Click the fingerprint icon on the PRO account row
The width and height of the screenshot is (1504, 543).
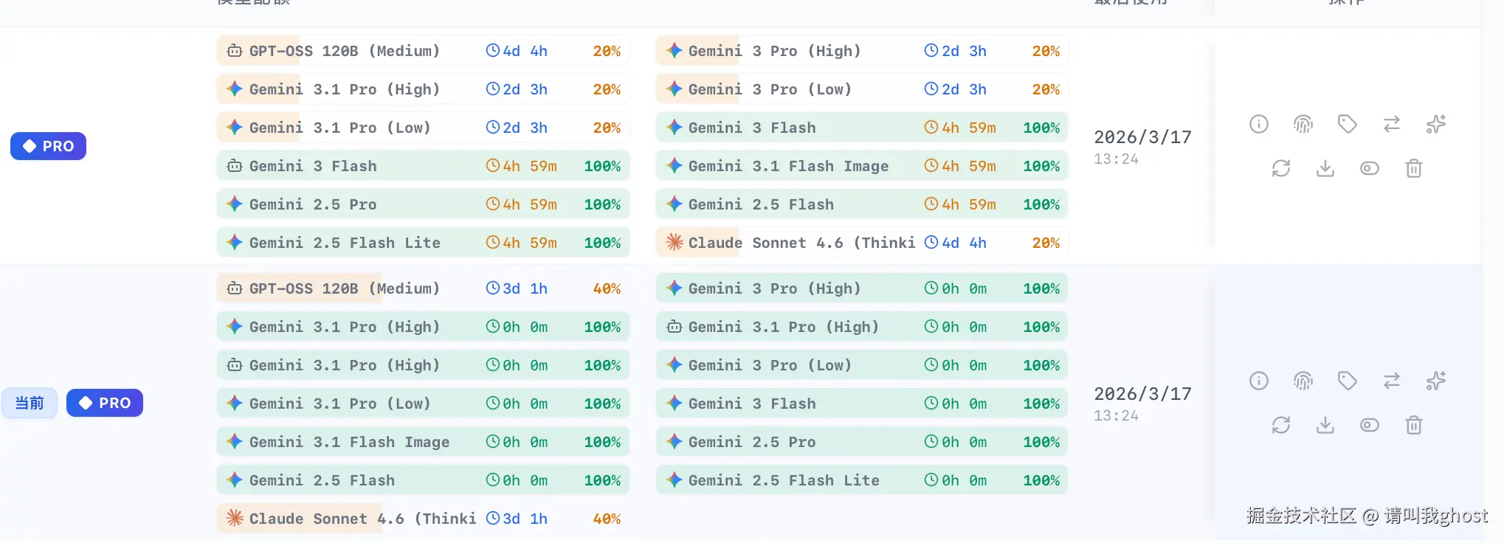[1303, 124]
